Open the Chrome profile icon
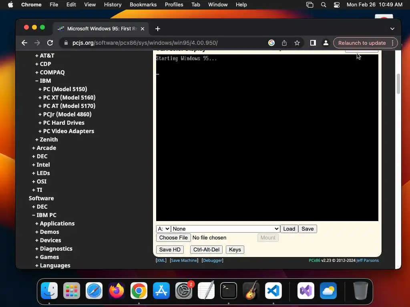Image resolution: width=410 pixels, height=307 pixels. (326, 43)
